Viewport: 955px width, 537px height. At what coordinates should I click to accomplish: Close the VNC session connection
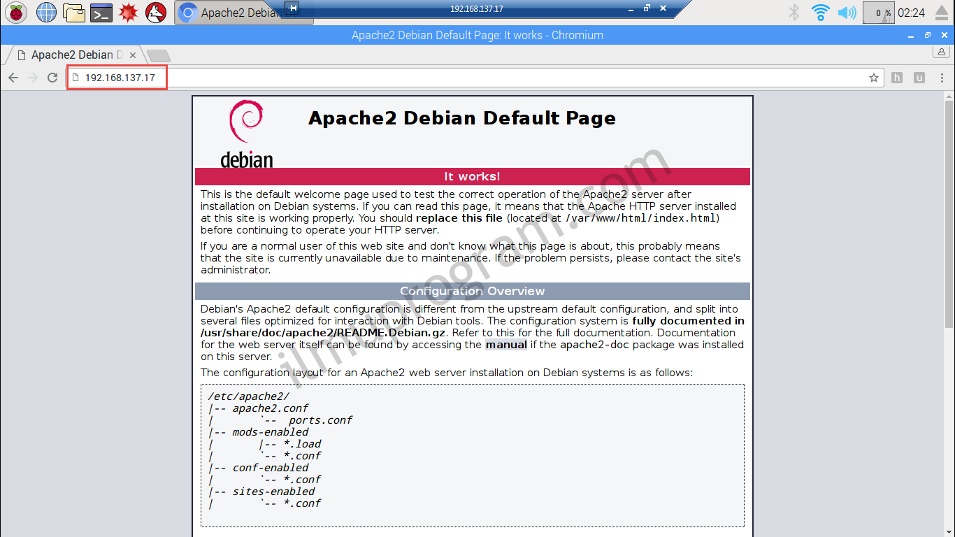tap(663, 8)
